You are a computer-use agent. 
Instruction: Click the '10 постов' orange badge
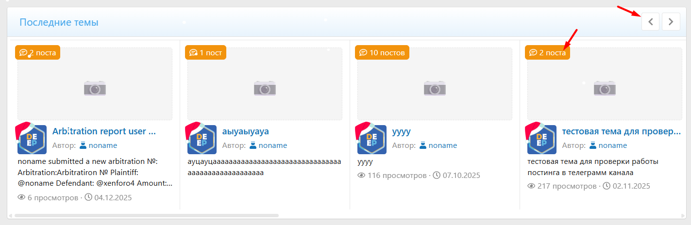(x=382, y=52)
